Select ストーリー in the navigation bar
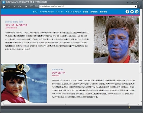Viewport: 143px width, 113px height. pyautogui.click(x=60, y=12)
